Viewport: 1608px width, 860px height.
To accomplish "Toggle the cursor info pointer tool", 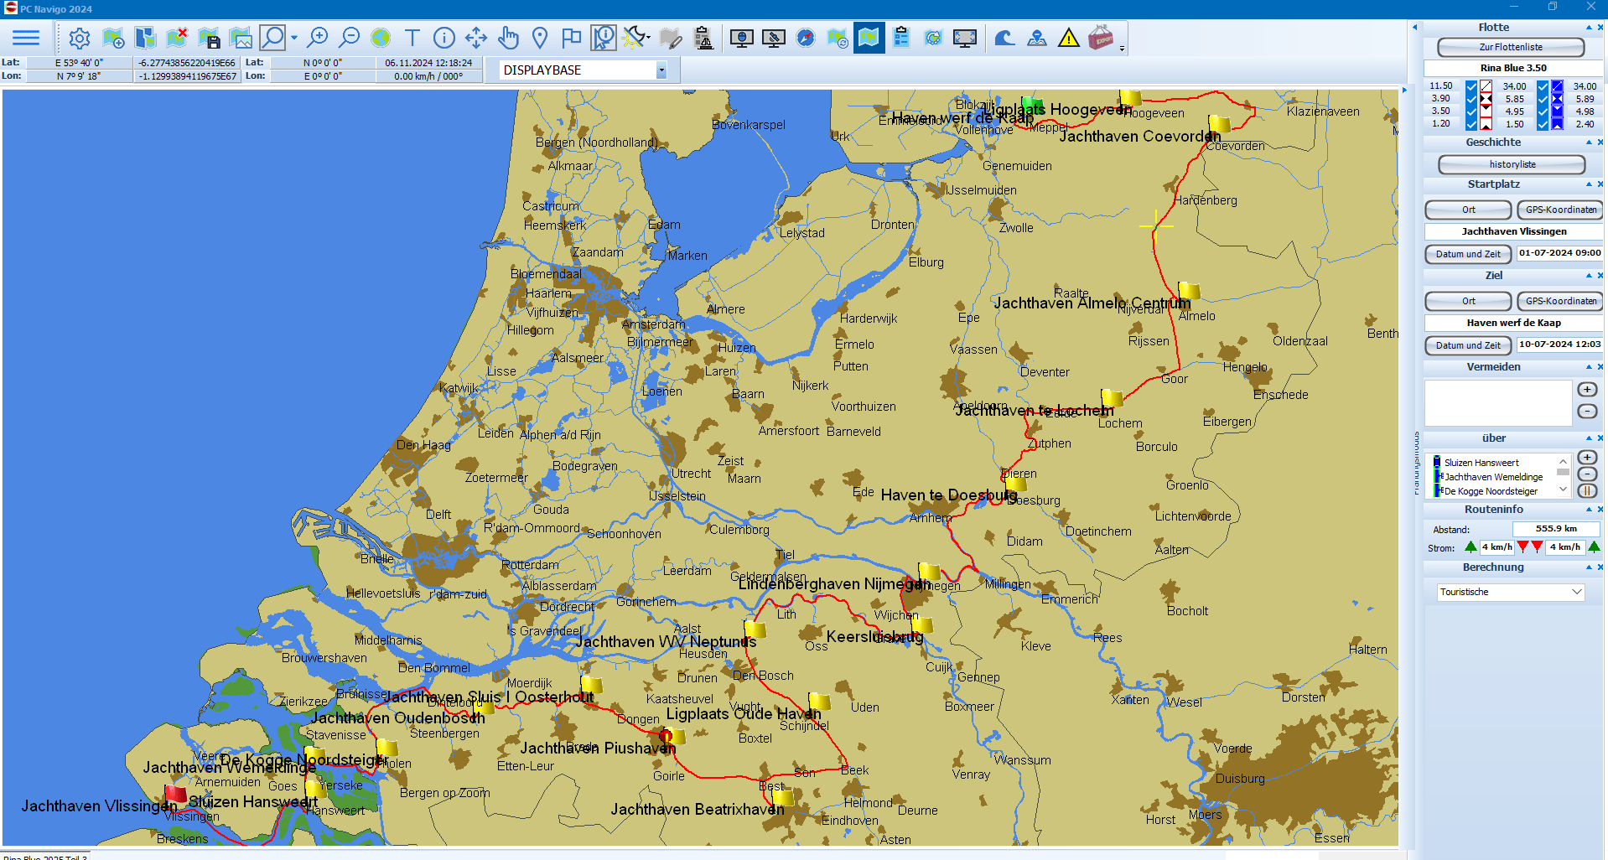I will tap(604, 38).
